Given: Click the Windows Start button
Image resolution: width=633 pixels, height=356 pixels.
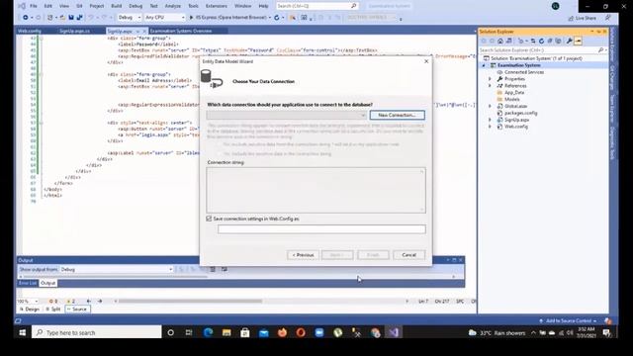Looking at the screenshot, I should 22,332.
